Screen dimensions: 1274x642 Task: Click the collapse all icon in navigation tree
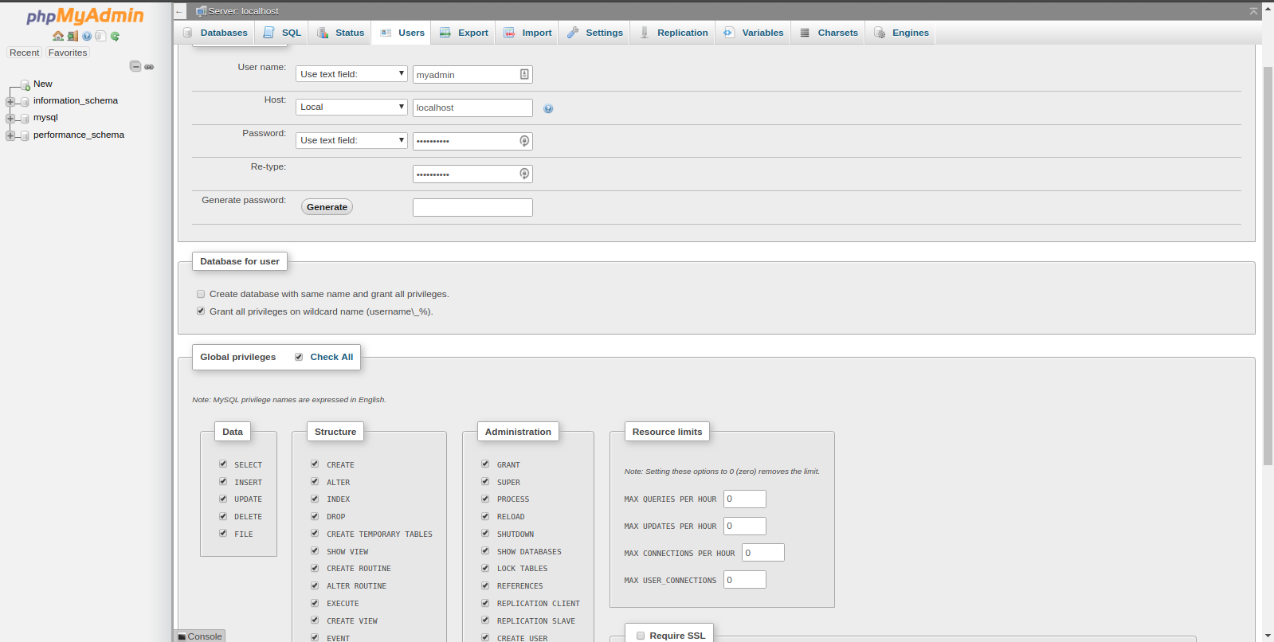coord(135,67)
